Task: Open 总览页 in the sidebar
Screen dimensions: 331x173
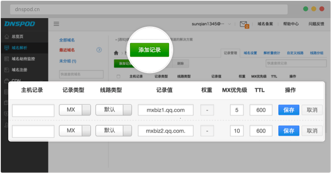Action: [x=20, y=37]
